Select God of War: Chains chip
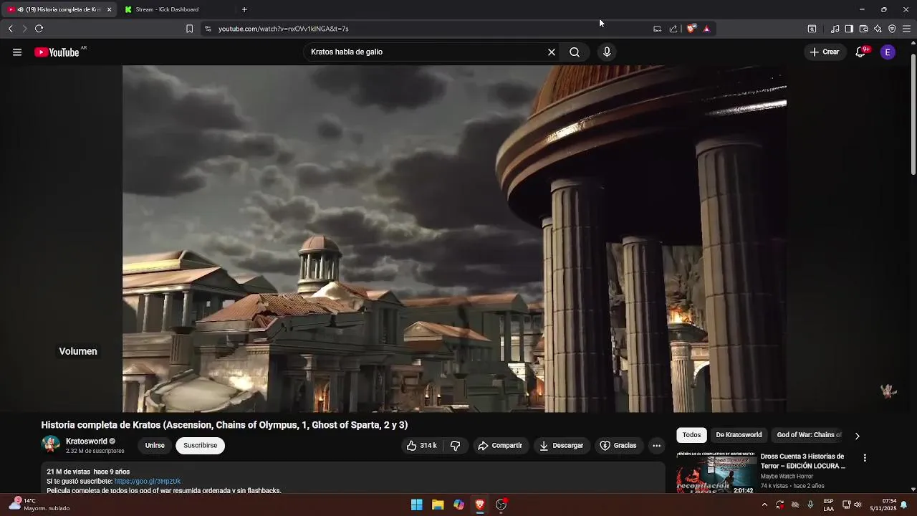The width and height of the screenshot is (917, 516). click(809, 435)
